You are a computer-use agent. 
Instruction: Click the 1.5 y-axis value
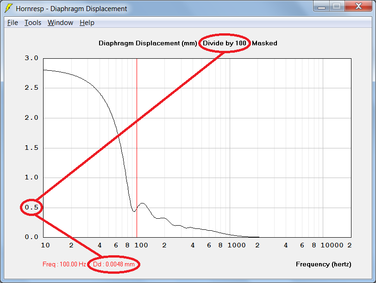click(31, 148)
